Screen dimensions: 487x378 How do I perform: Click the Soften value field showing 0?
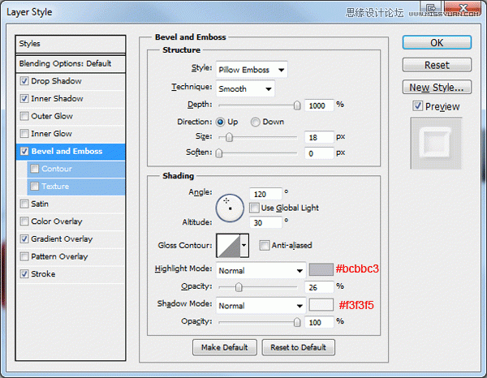[x=319, y=153]
